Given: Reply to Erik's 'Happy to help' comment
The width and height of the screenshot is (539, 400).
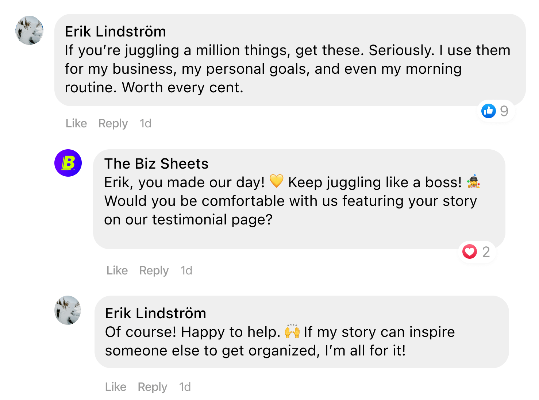Looking at the screenshot, I should tap(153, 387).
